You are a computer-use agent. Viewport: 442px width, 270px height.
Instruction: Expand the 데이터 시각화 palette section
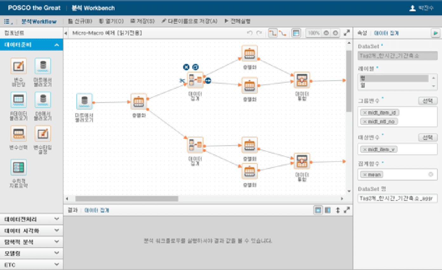[x=31, y=230]
